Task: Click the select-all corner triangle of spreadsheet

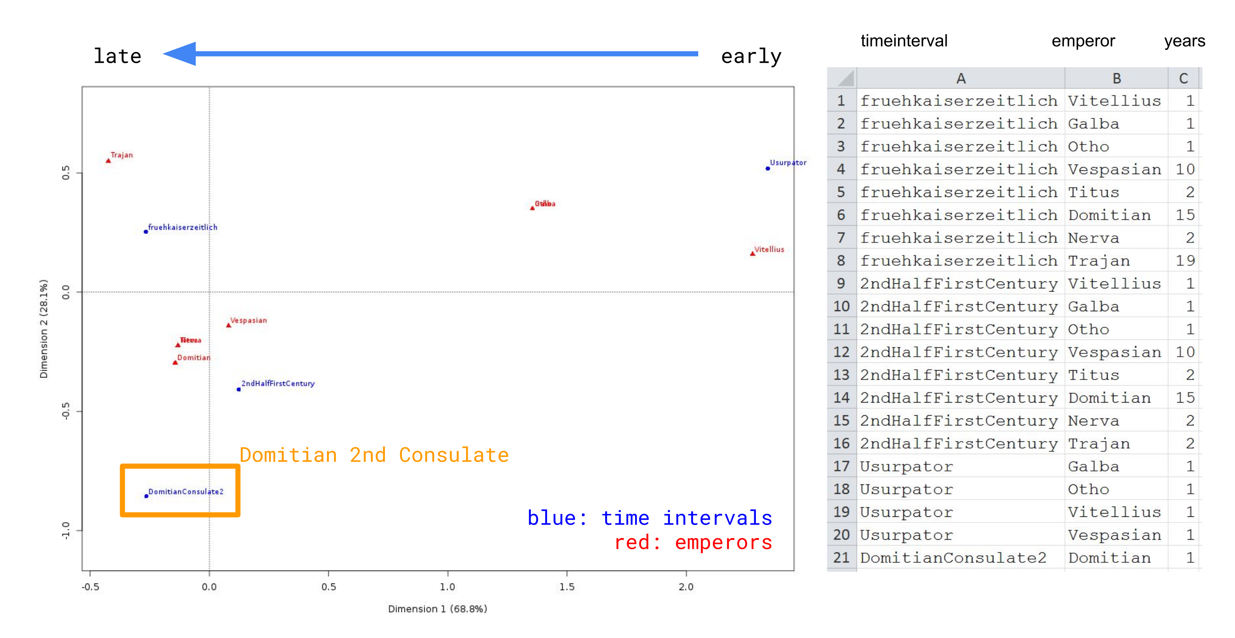Action: tap(842, 78)
